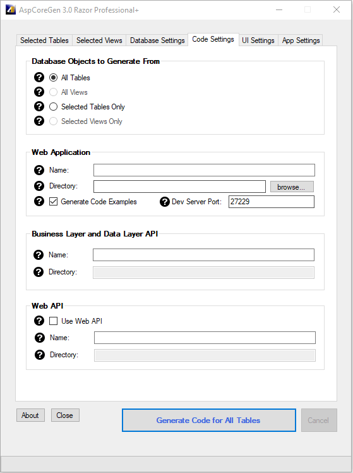The width and height of the screenshot is (353, 473).
Task: Click Generate Code for All Tables
Action: 209,421
